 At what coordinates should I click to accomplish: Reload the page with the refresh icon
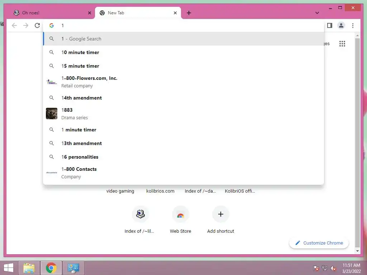tap(37, 25)
